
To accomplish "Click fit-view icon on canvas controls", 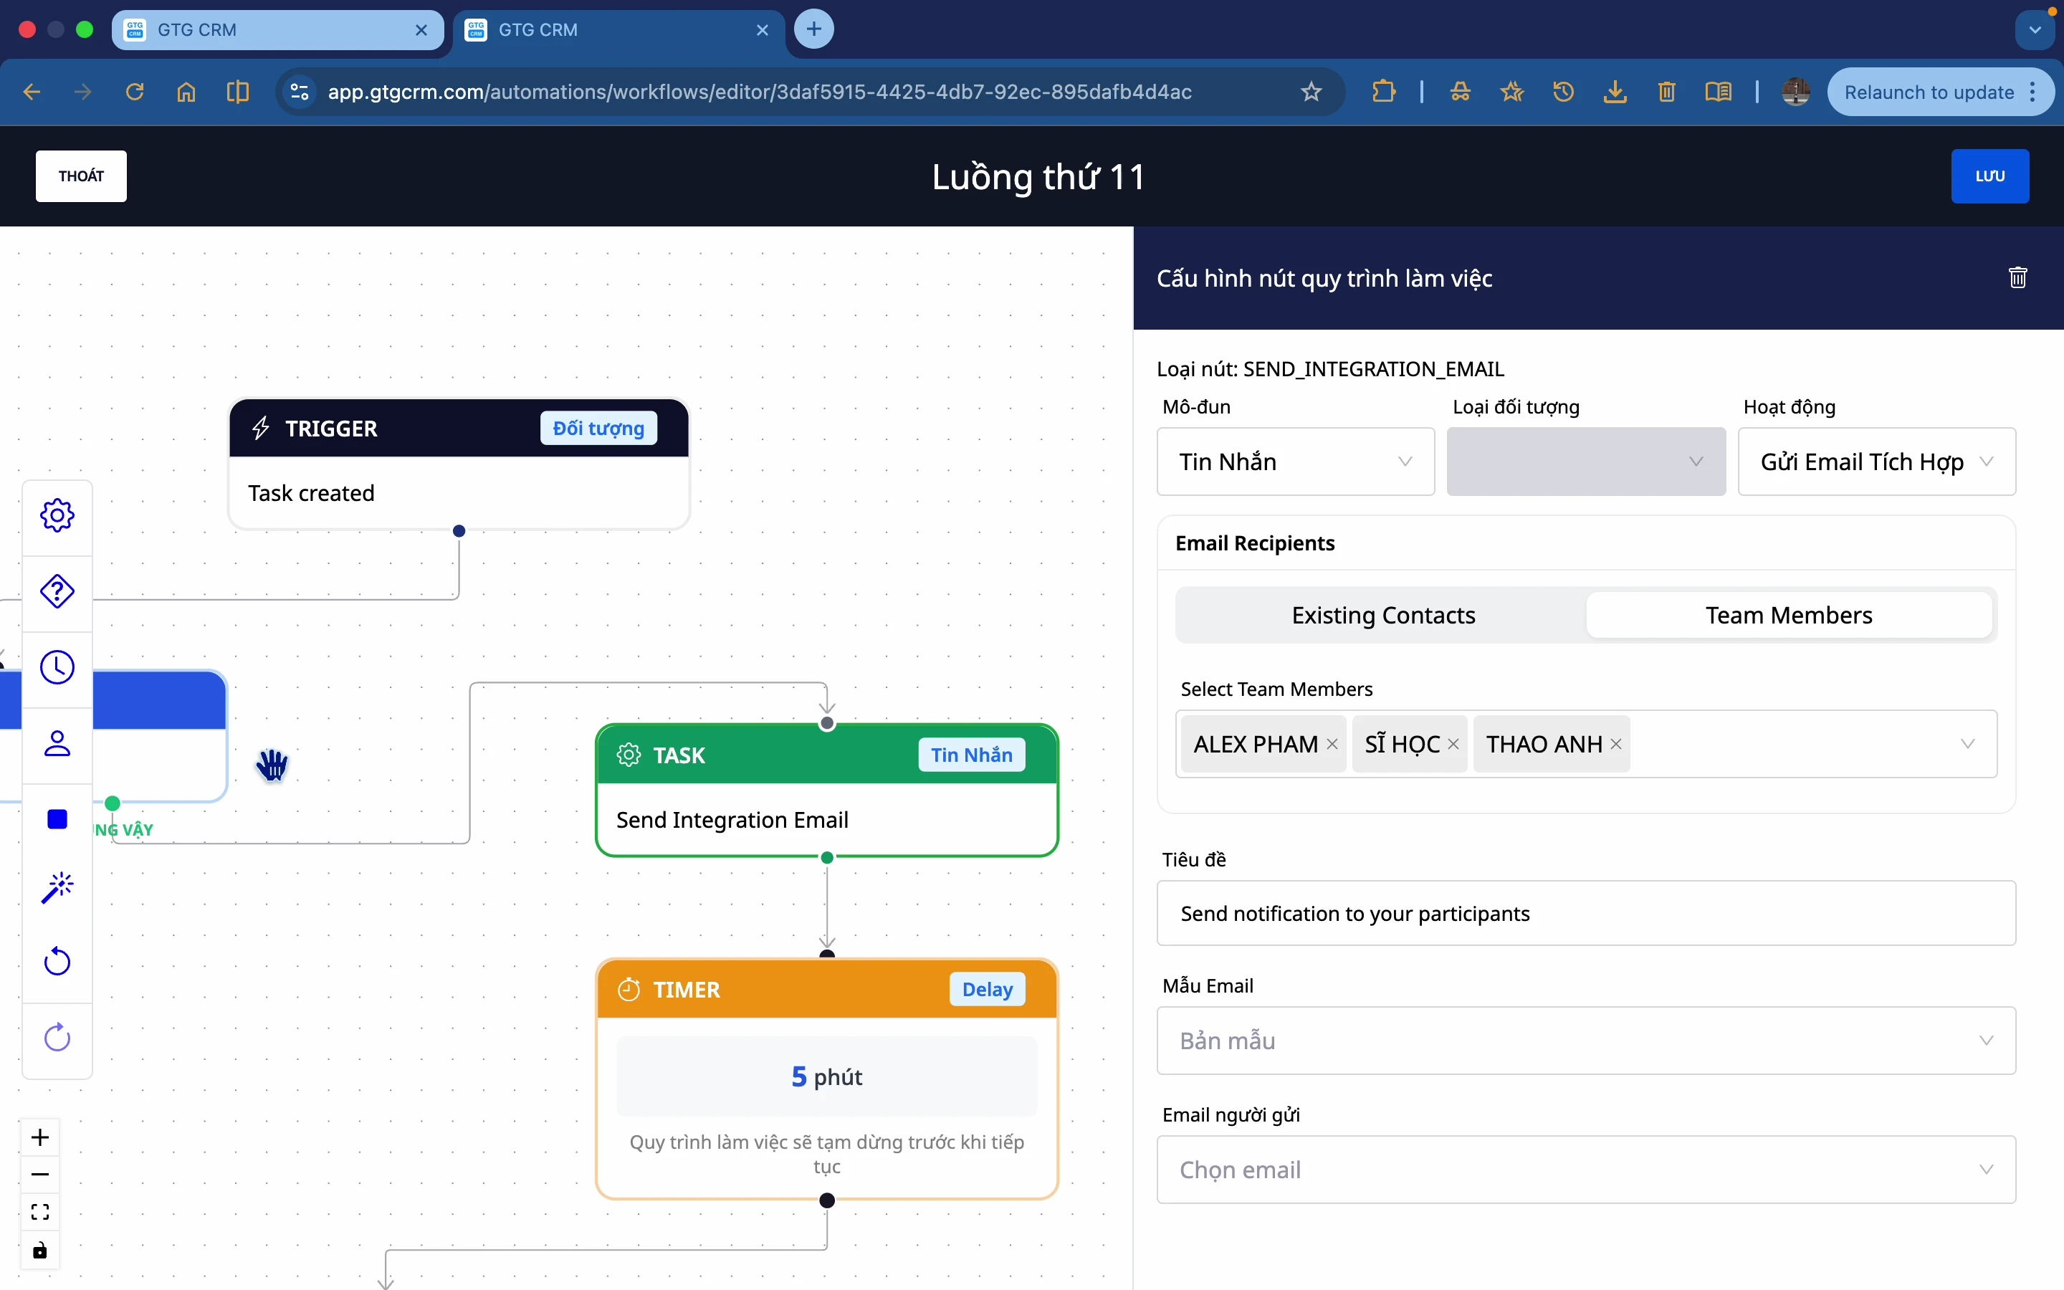I will 40,1213.
